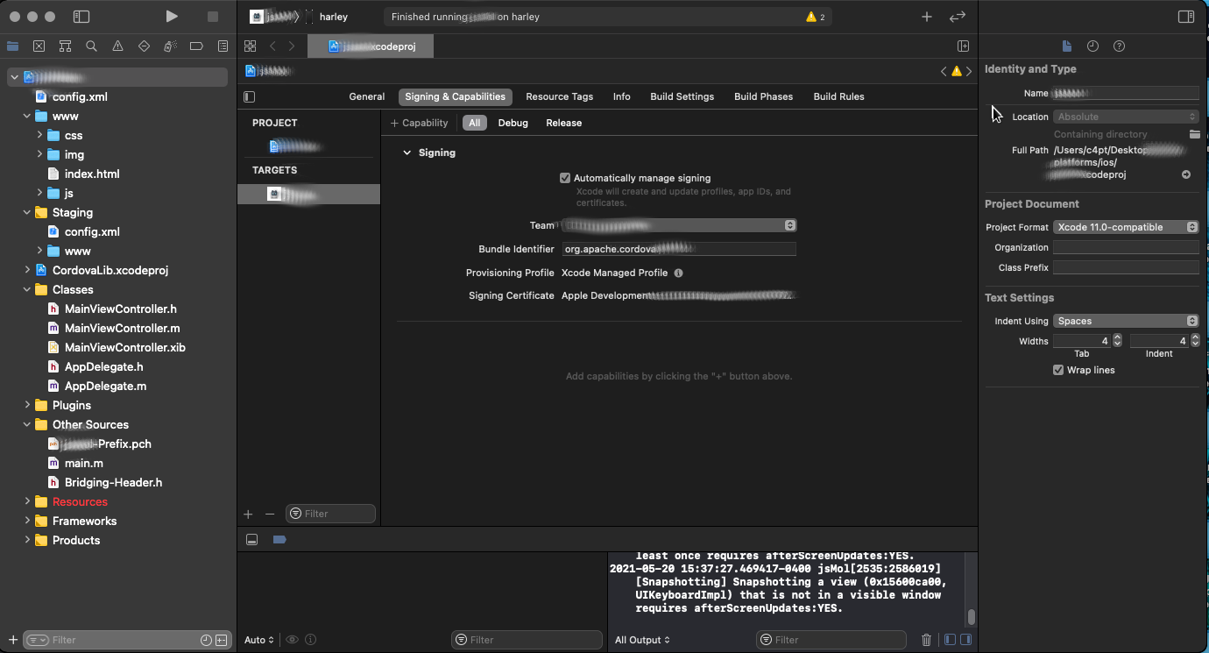Show the report navigator

[x=223, y=46]
